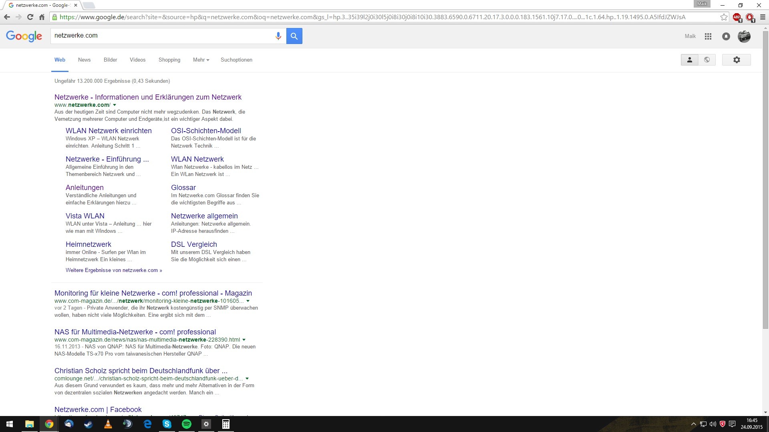Expand the Mehr dropdown menu
This screenshot has width=769, height=432.
point(201,60)
